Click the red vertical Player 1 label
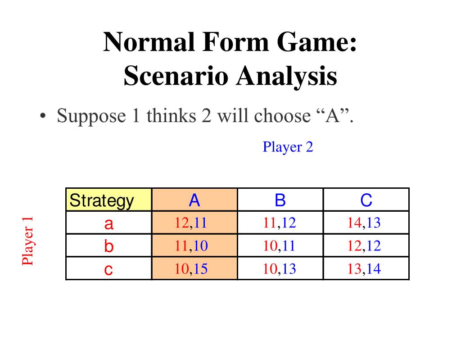Screen dimensions: 461x346 [x=27, y=241]
